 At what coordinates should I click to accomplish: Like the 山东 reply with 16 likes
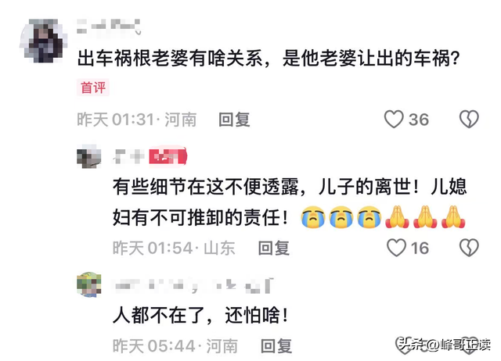tap(396, 248)
